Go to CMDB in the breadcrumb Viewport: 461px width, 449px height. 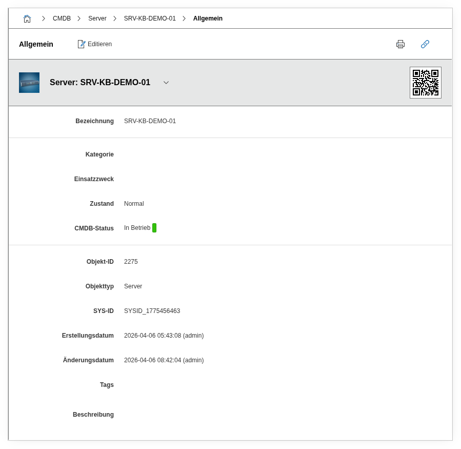(x=62, y=18)
